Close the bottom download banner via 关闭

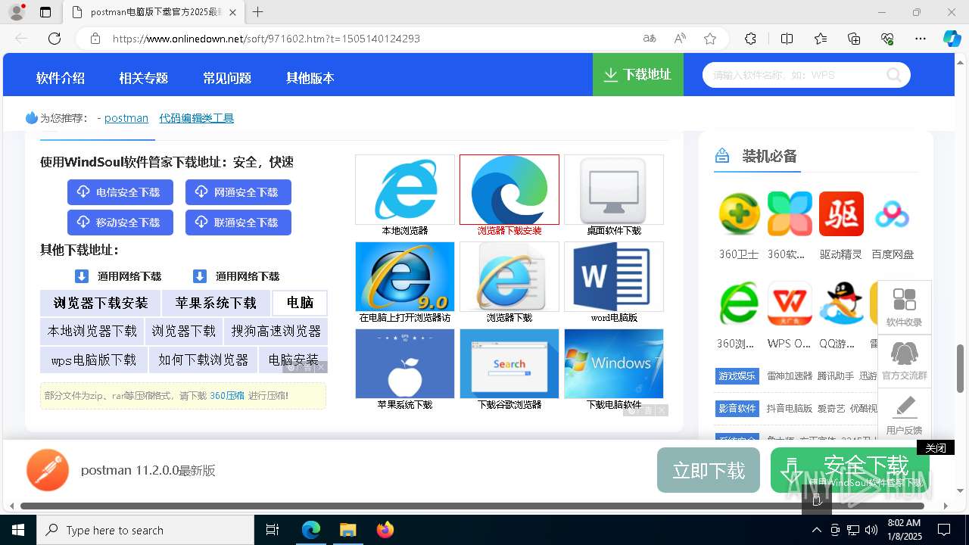pos(936,448)
